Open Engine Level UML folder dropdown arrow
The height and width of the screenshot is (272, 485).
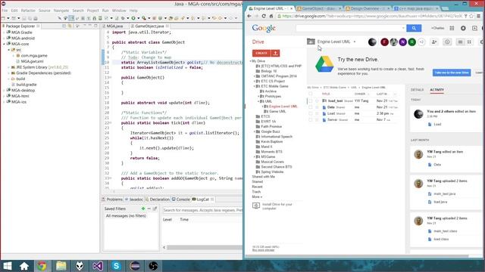(355, 42)
